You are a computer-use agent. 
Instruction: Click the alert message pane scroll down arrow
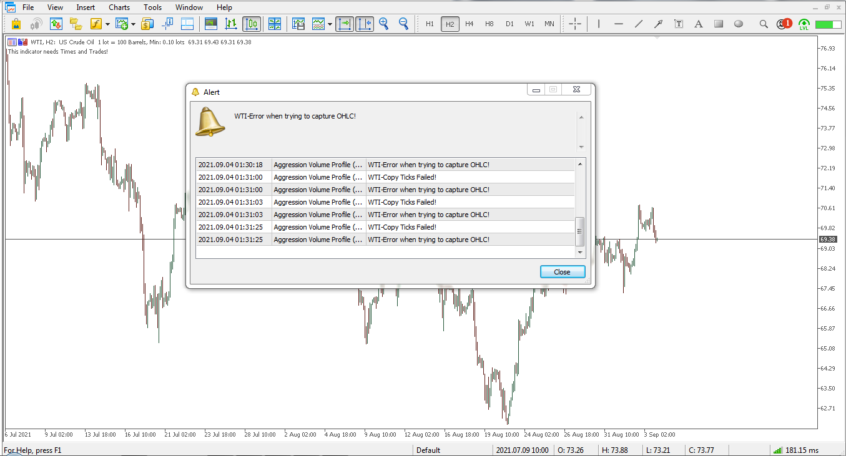pyautogui.click(x=581, y=147)
